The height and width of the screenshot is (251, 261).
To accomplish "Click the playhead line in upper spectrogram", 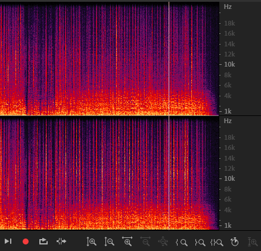I will pyautogui.click(x=169, y=59).
